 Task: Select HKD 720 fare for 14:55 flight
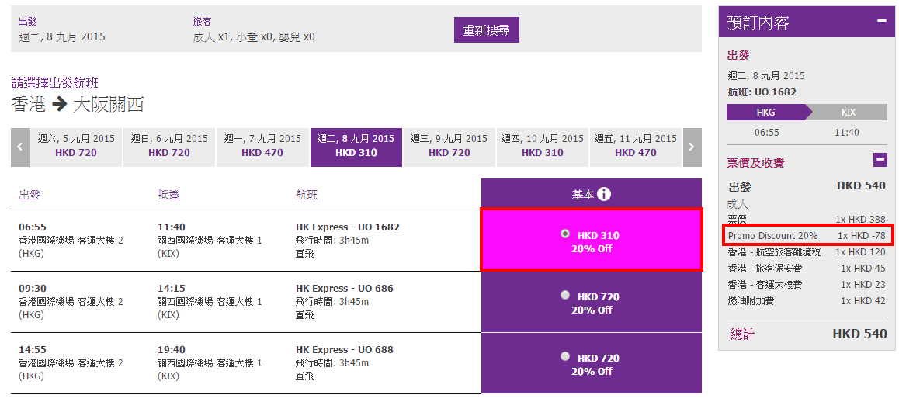tap(564, 356)
